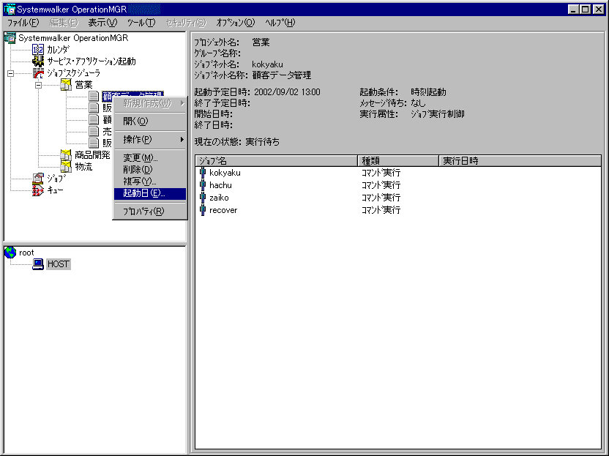Choose 開く(O) in context menu

pyautogui.click(x=150, y=122)
